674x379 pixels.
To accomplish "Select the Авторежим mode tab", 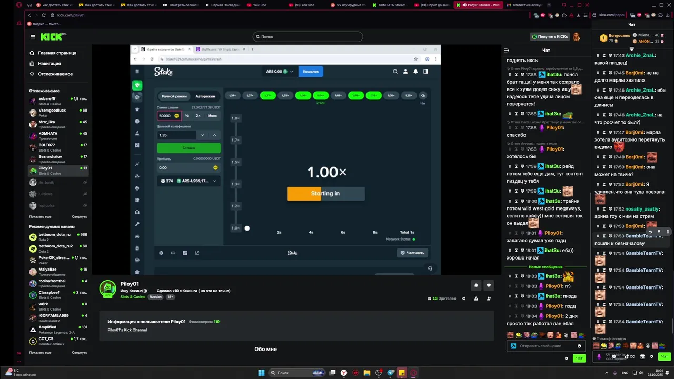I will (205, 96).
